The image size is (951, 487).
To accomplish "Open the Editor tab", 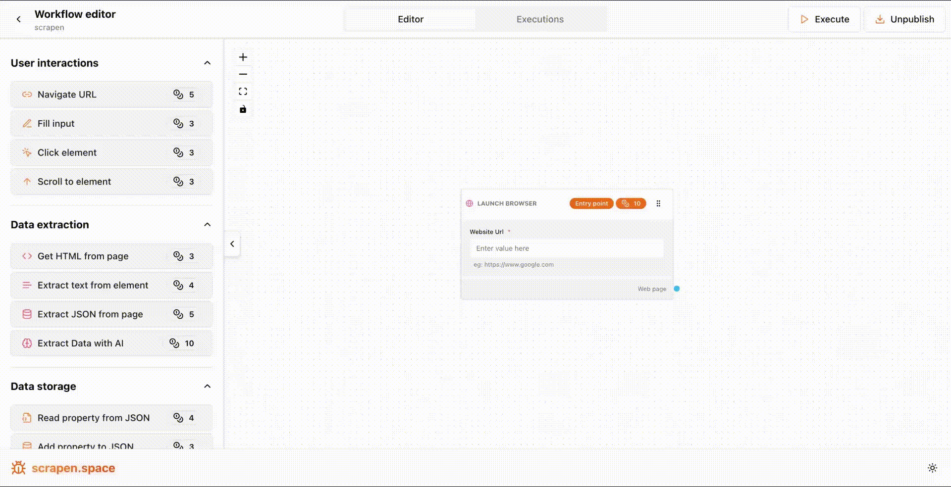I will pyautogui.click(x=411, y=19).
